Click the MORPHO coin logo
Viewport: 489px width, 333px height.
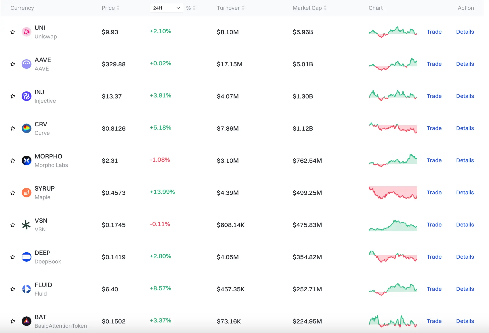[26, 160]
